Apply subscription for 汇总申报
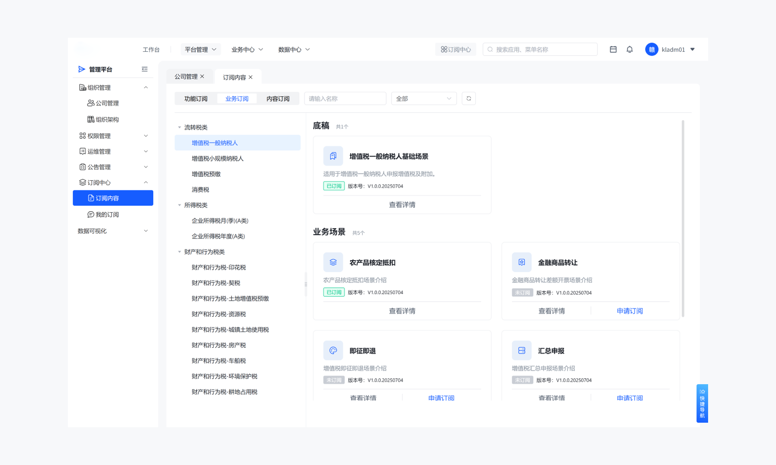776x465 pixels. tap(630, 398)
